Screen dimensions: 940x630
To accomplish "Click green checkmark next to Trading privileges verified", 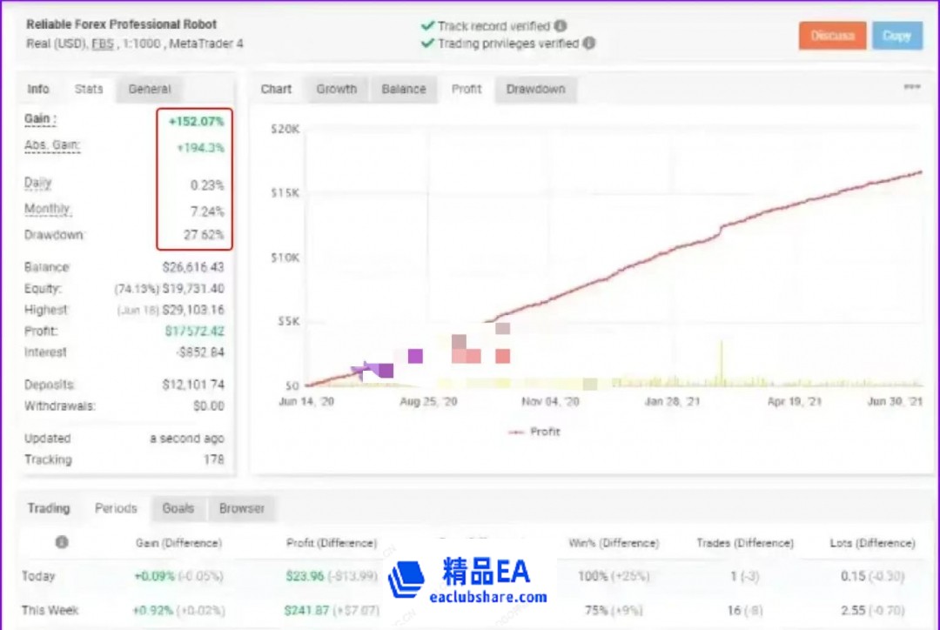I will point(427,43).
